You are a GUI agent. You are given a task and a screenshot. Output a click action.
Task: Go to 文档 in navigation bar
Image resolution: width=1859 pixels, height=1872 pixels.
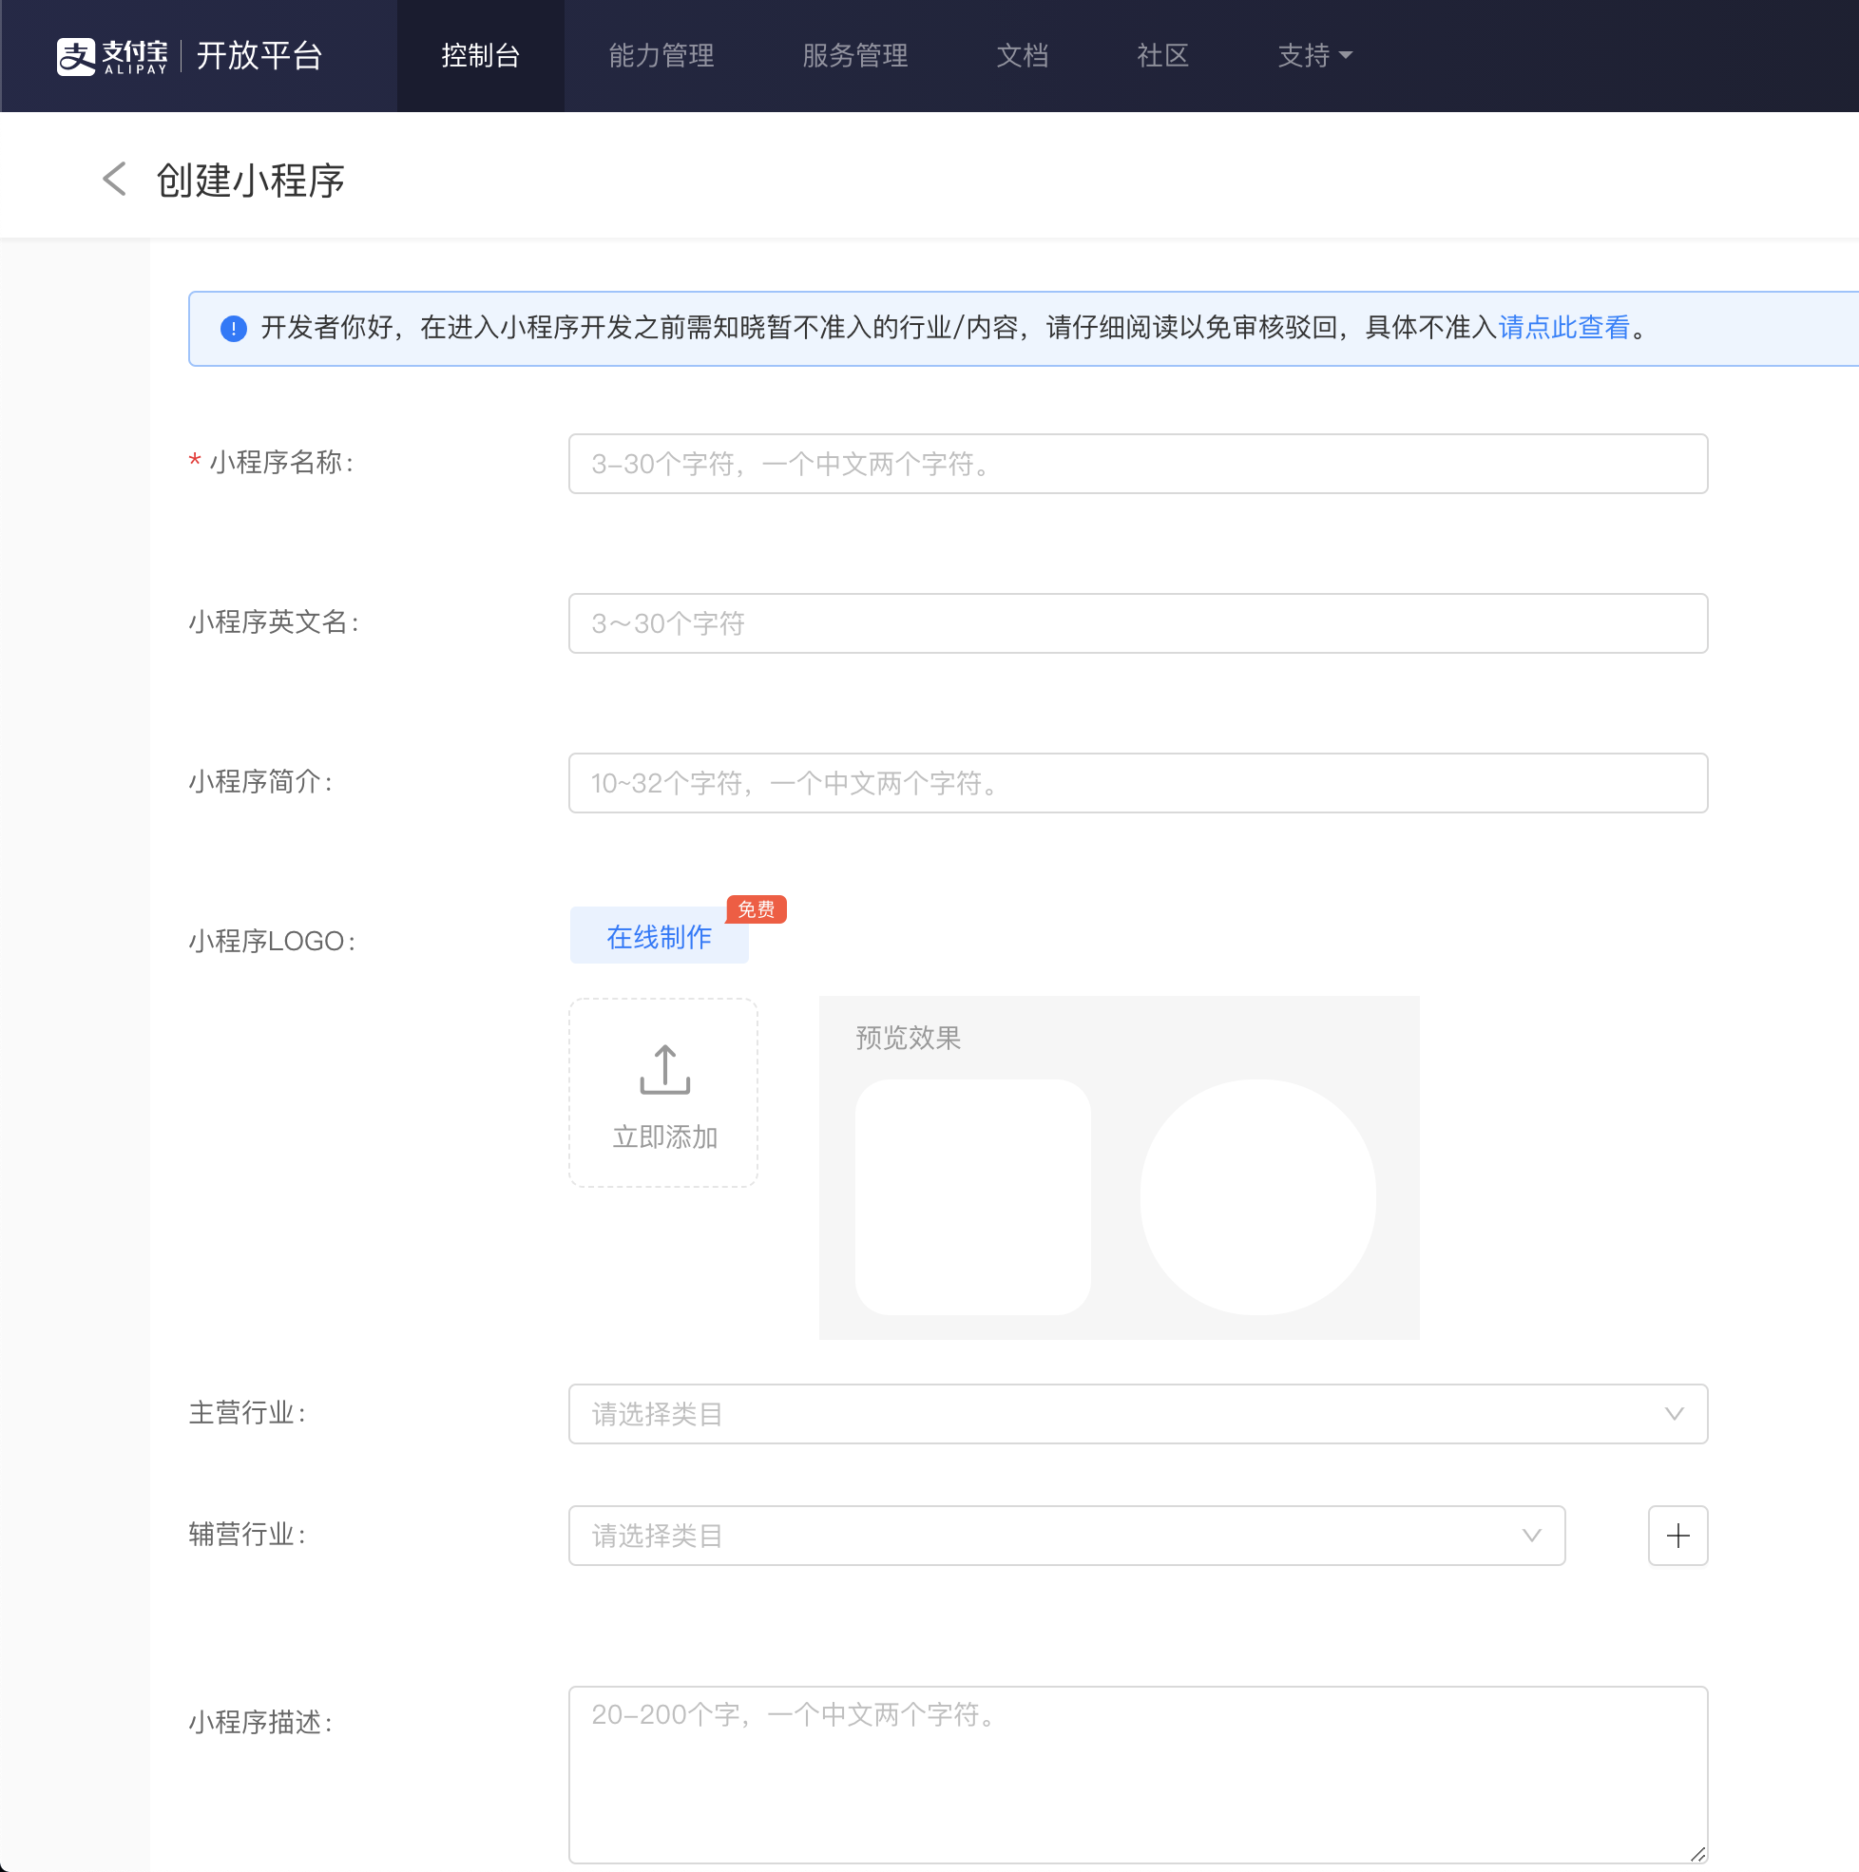[x=1022, y=56]
